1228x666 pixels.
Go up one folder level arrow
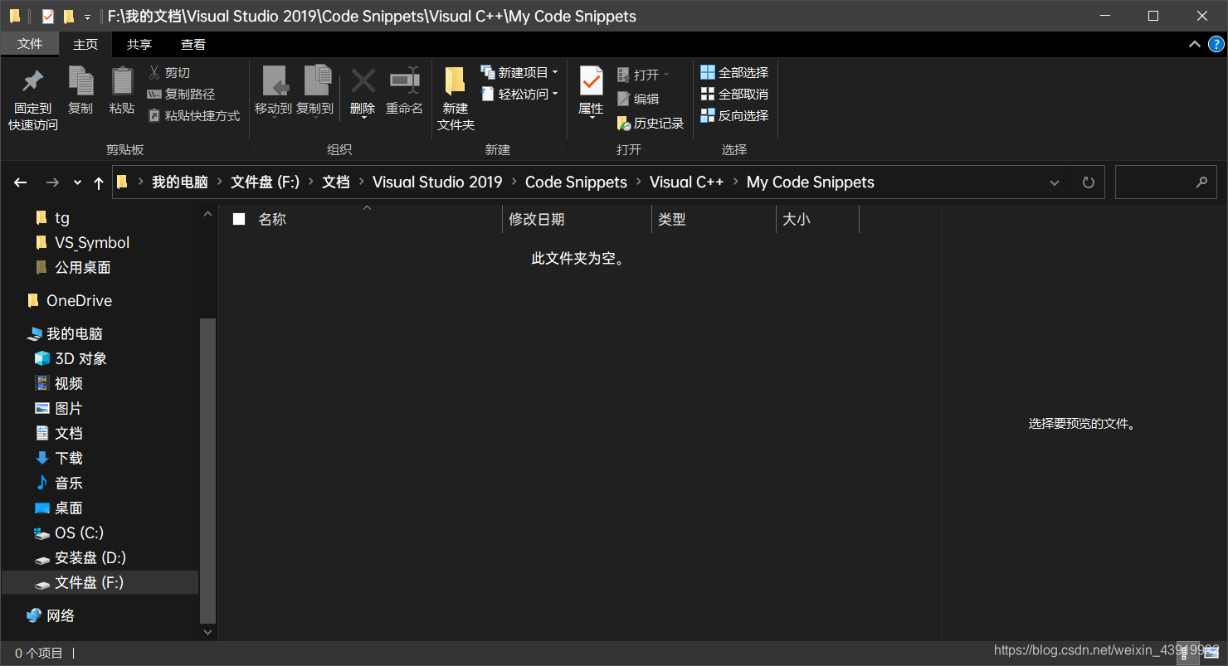click(x=99, y=182)
